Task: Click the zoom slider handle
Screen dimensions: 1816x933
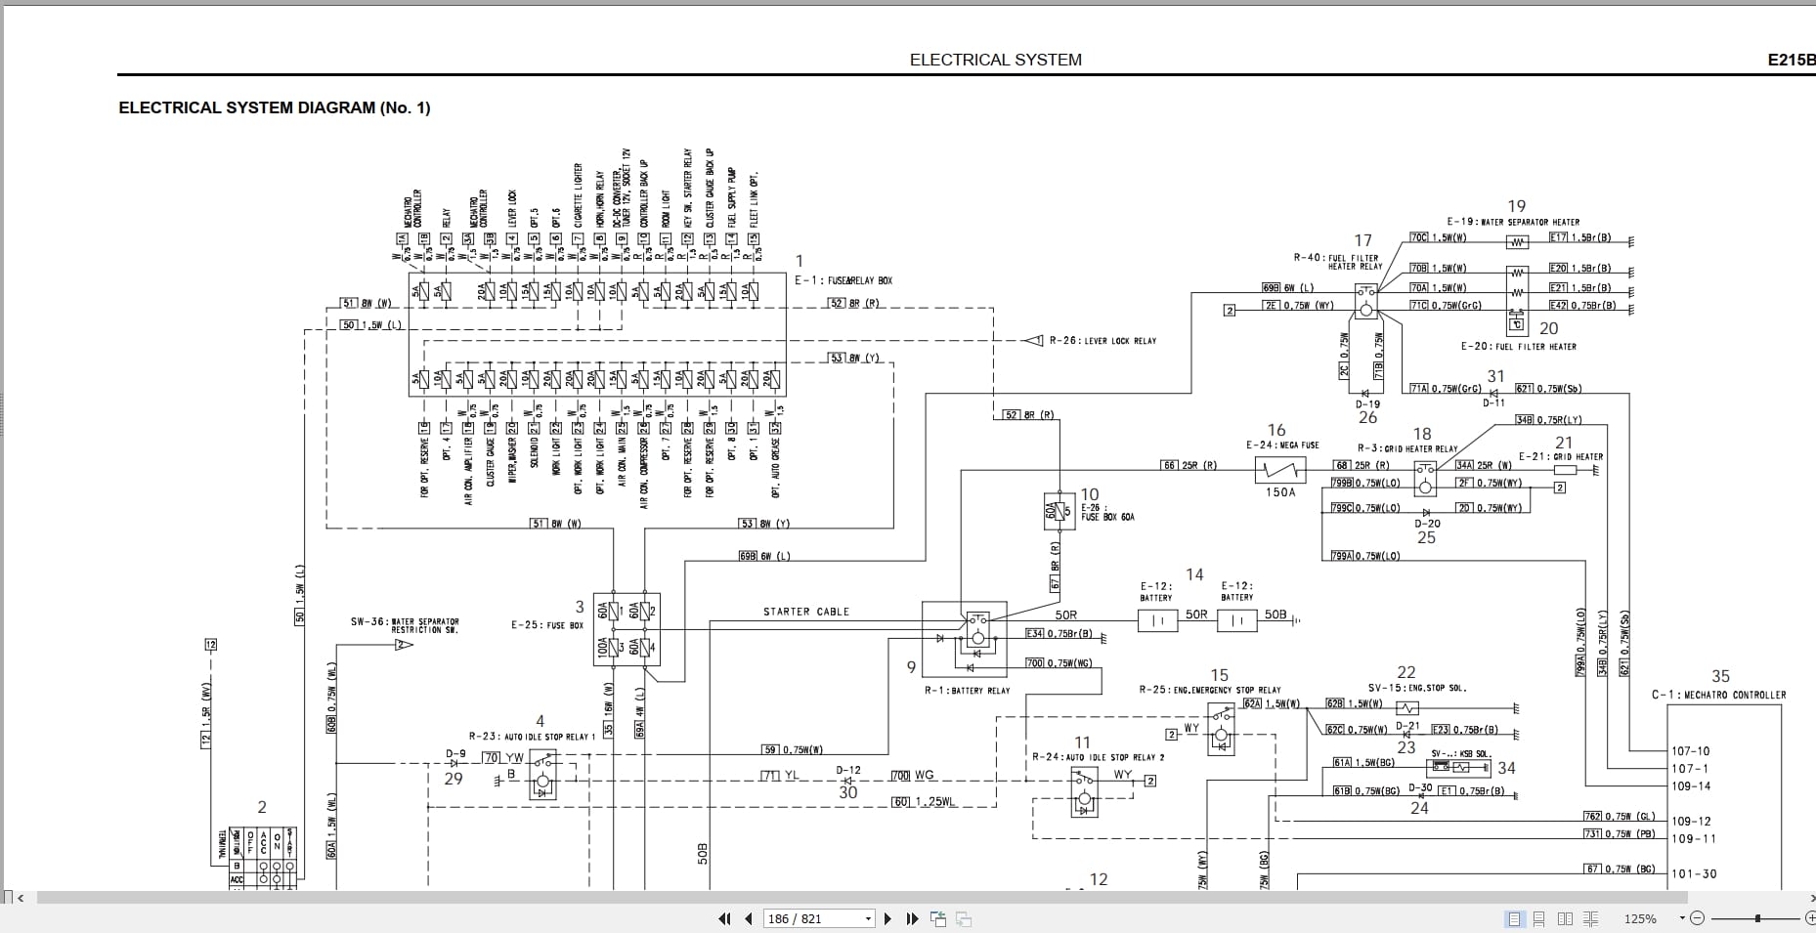Action: [x=1757, y=918]
